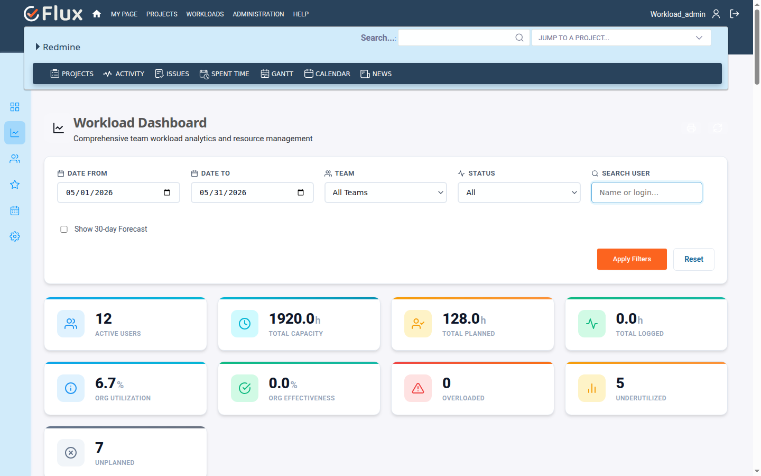This screenshot has height=476, width=761.
Task: Switch to Gantt tab
Action: [277, 74]
